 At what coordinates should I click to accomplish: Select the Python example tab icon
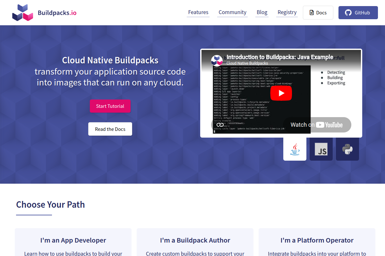[x=347, y=149]
